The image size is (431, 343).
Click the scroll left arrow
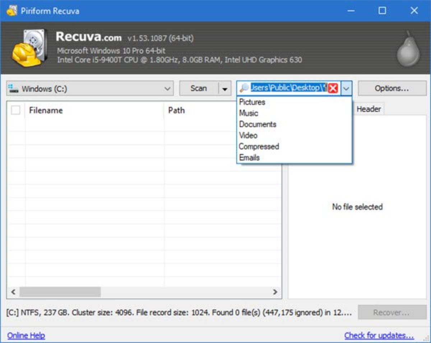(13, 292)
